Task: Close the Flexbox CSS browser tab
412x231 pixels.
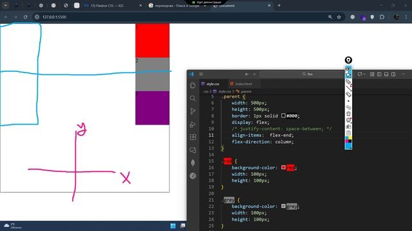Action: tap(140, 6)
